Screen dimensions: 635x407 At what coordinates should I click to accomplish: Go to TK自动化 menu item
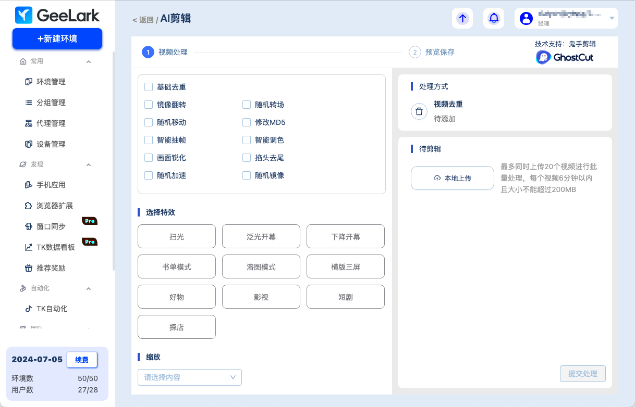coord(52,309)
